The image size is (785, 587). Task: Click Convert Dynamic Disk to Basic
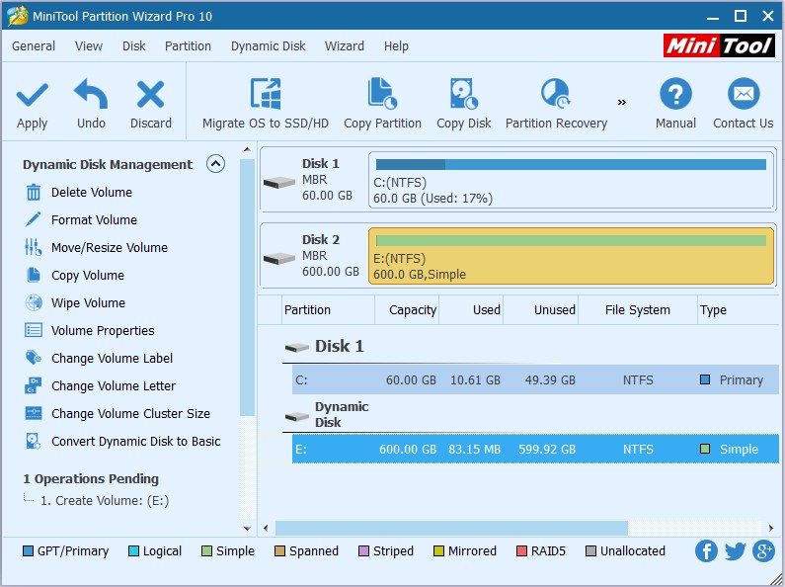pyautogui.click(x=135, y=442)
